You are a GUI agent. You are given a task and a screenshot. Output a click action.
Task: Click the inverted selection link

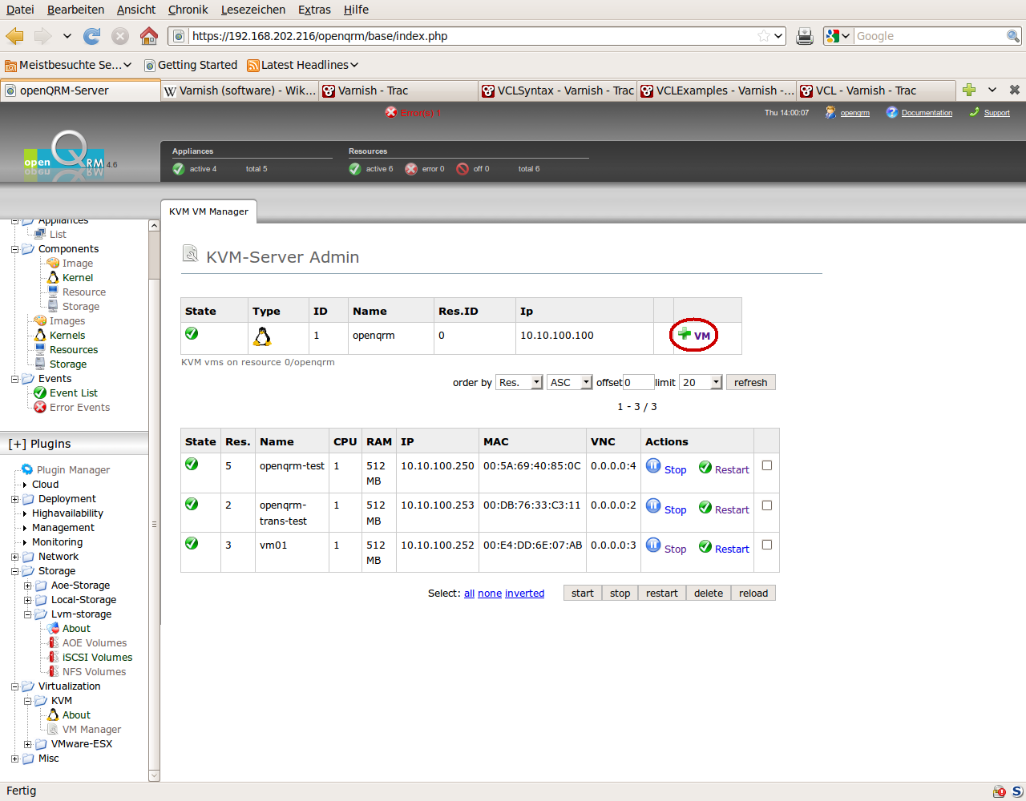(524, 594)
